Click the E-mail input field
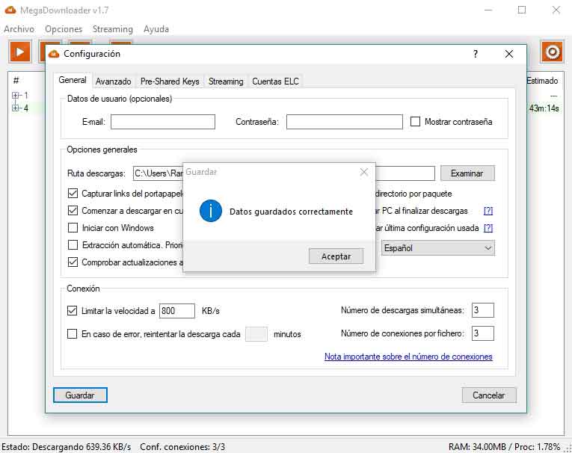 coord(162,122)
